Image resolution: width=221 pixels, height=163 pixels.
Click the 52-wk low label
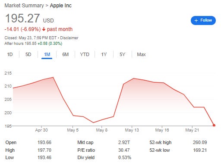pos(160,150)
